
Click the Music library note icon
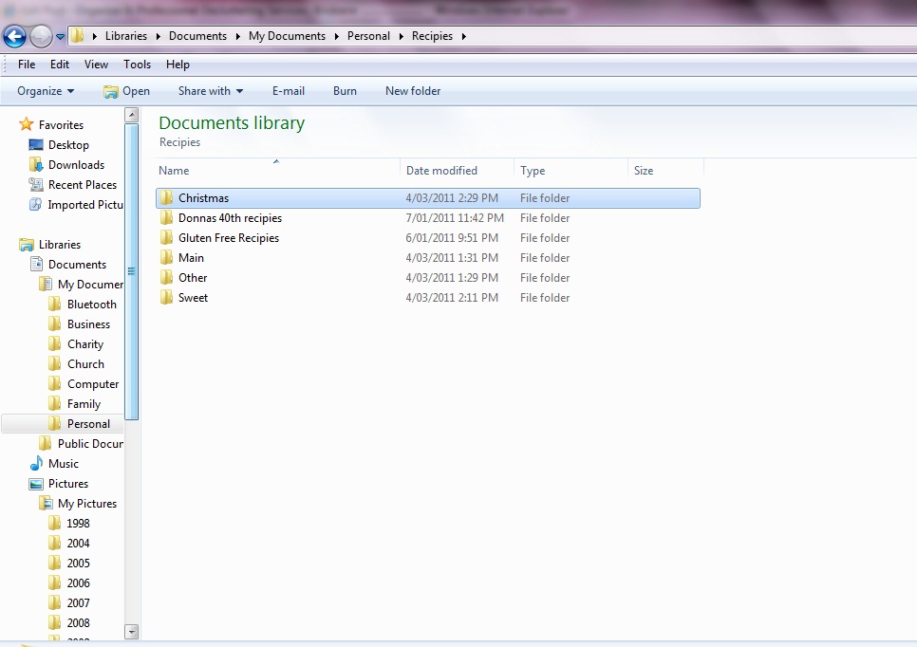[36, 464]
